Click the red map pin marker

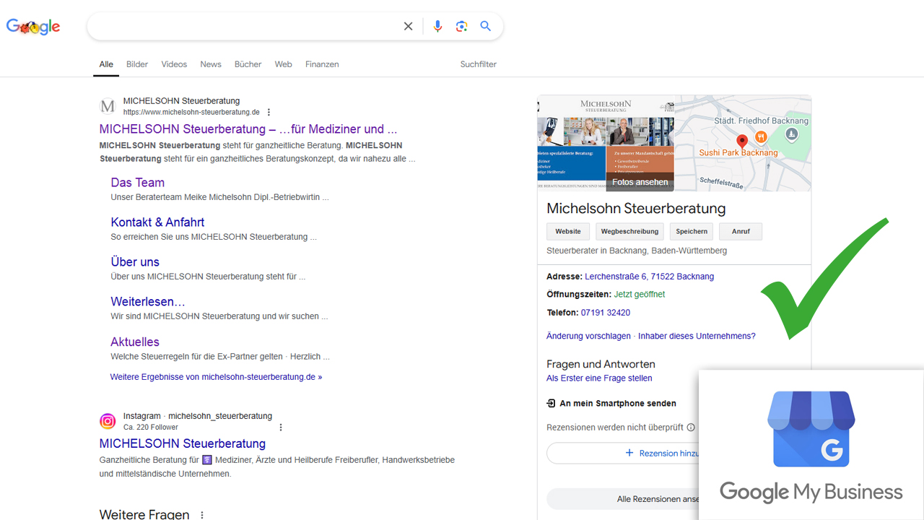[741, 141]
